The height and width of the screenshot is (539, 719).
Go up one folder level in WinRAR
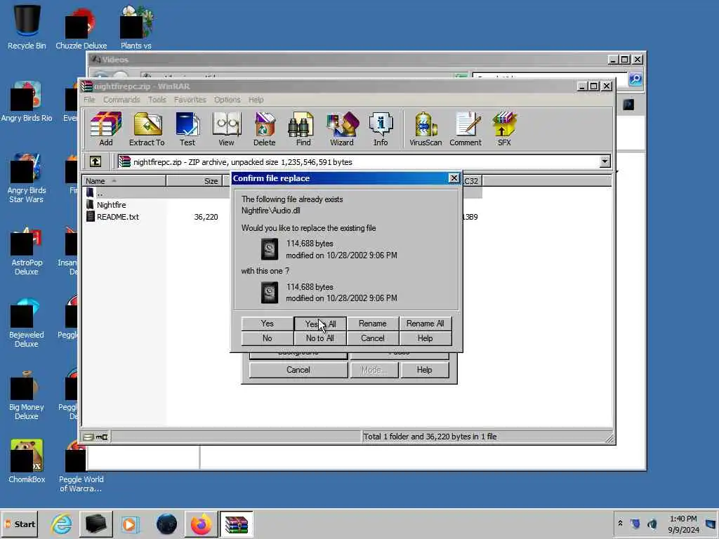[x=95, y=161]
